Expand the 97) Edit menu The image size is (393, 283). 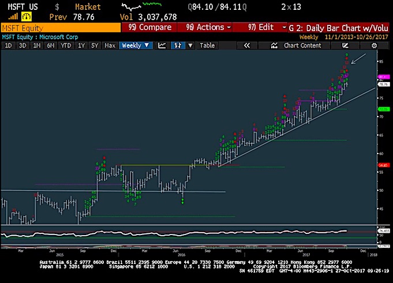[x=260, y=27]
